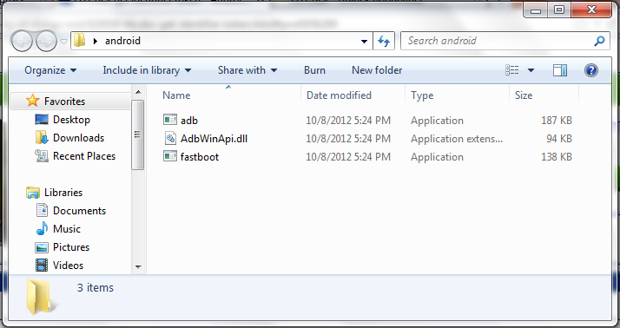Click the Desktop monitor icon
Image resolution: width=620 pixels, height=328 pixels.
coord(42,120)
